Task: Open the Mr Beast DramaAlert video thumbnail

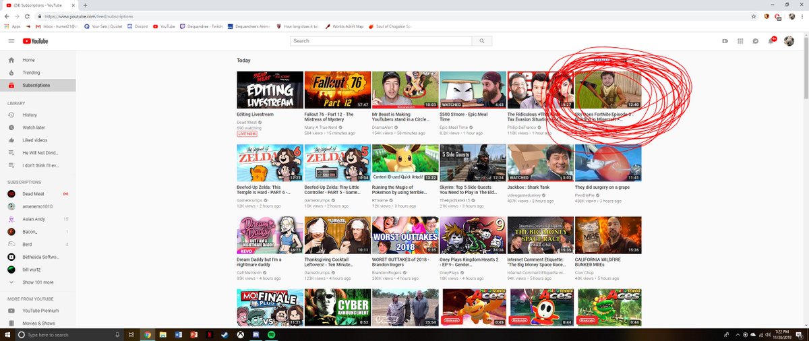Action: pos(404,90)
